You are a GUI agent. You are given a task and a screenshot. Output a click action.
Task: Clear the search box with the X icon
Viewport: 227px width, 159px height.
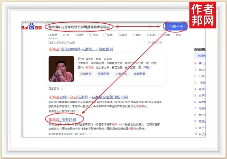[x=150, y=27]
